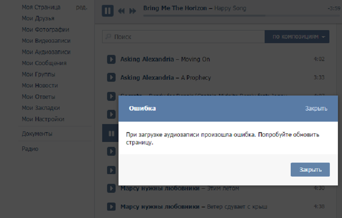Skip to the next track
The height and width of the screenshot is (218, 342).
click(133, 11)
